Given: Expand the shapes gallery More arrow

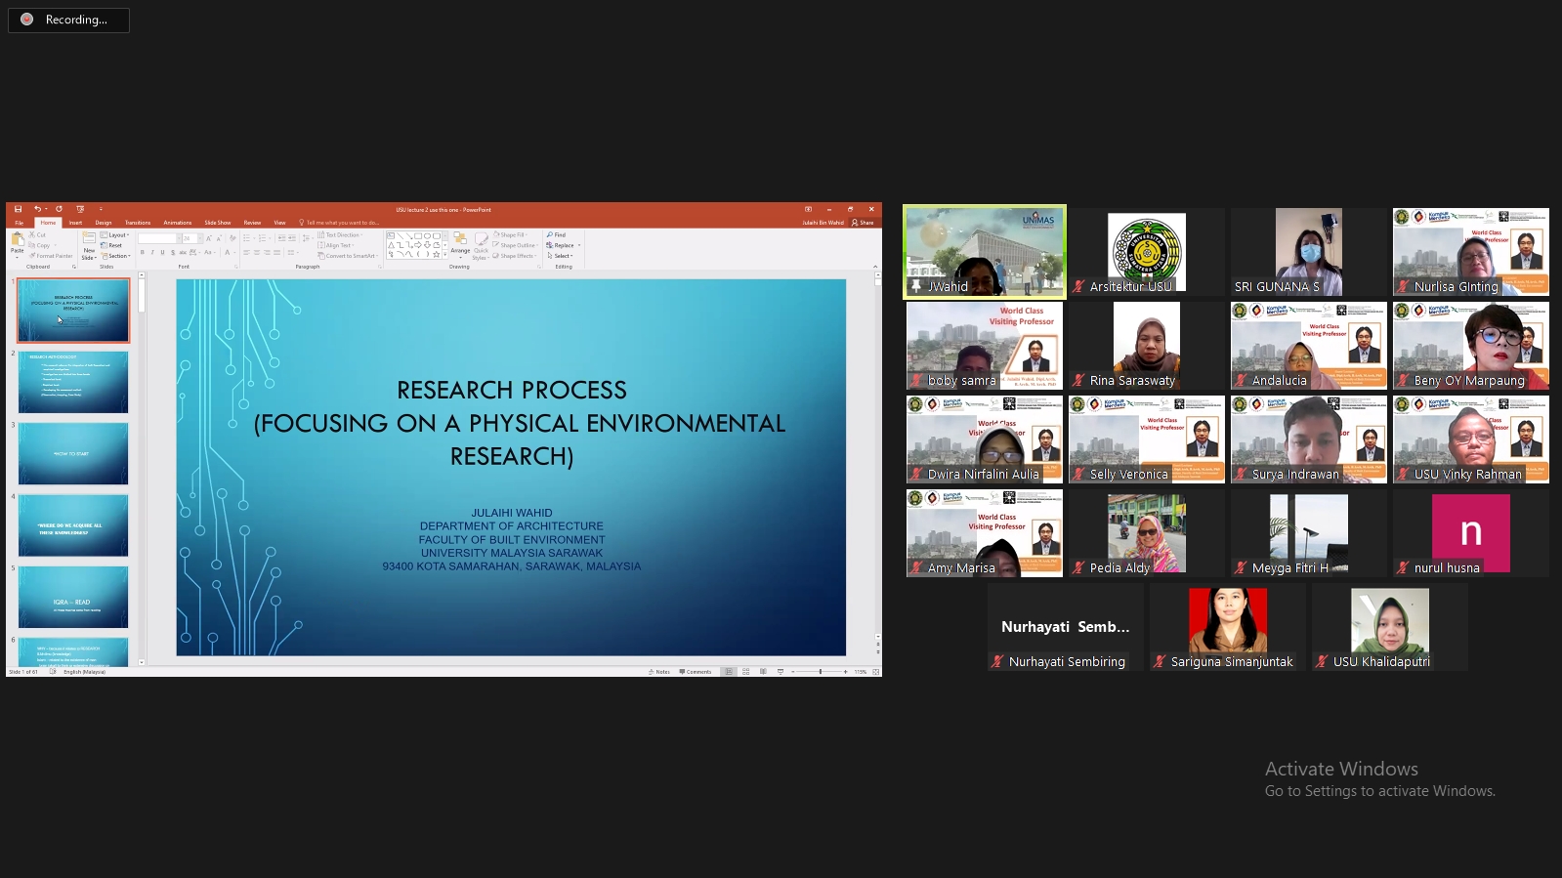Looking at the screenshot, I should click(x=445, y=255).
